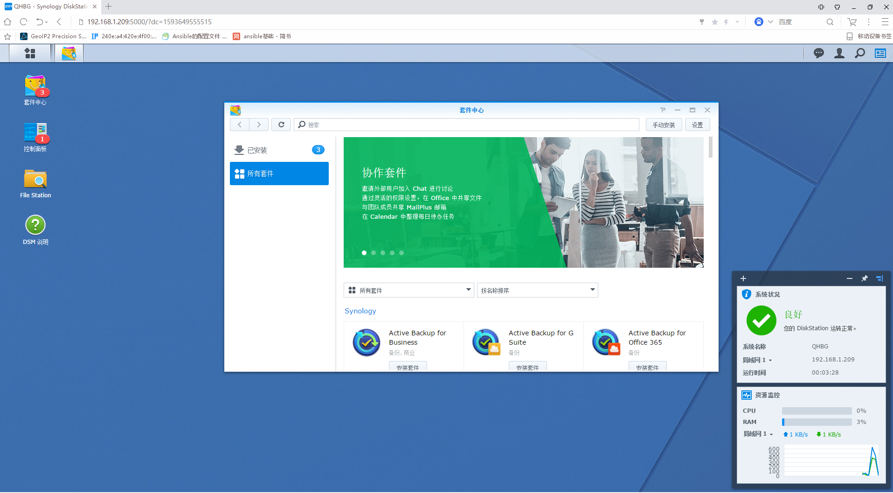Minimize the widget panel
This screenshot has width=893, height=493.
849,278
